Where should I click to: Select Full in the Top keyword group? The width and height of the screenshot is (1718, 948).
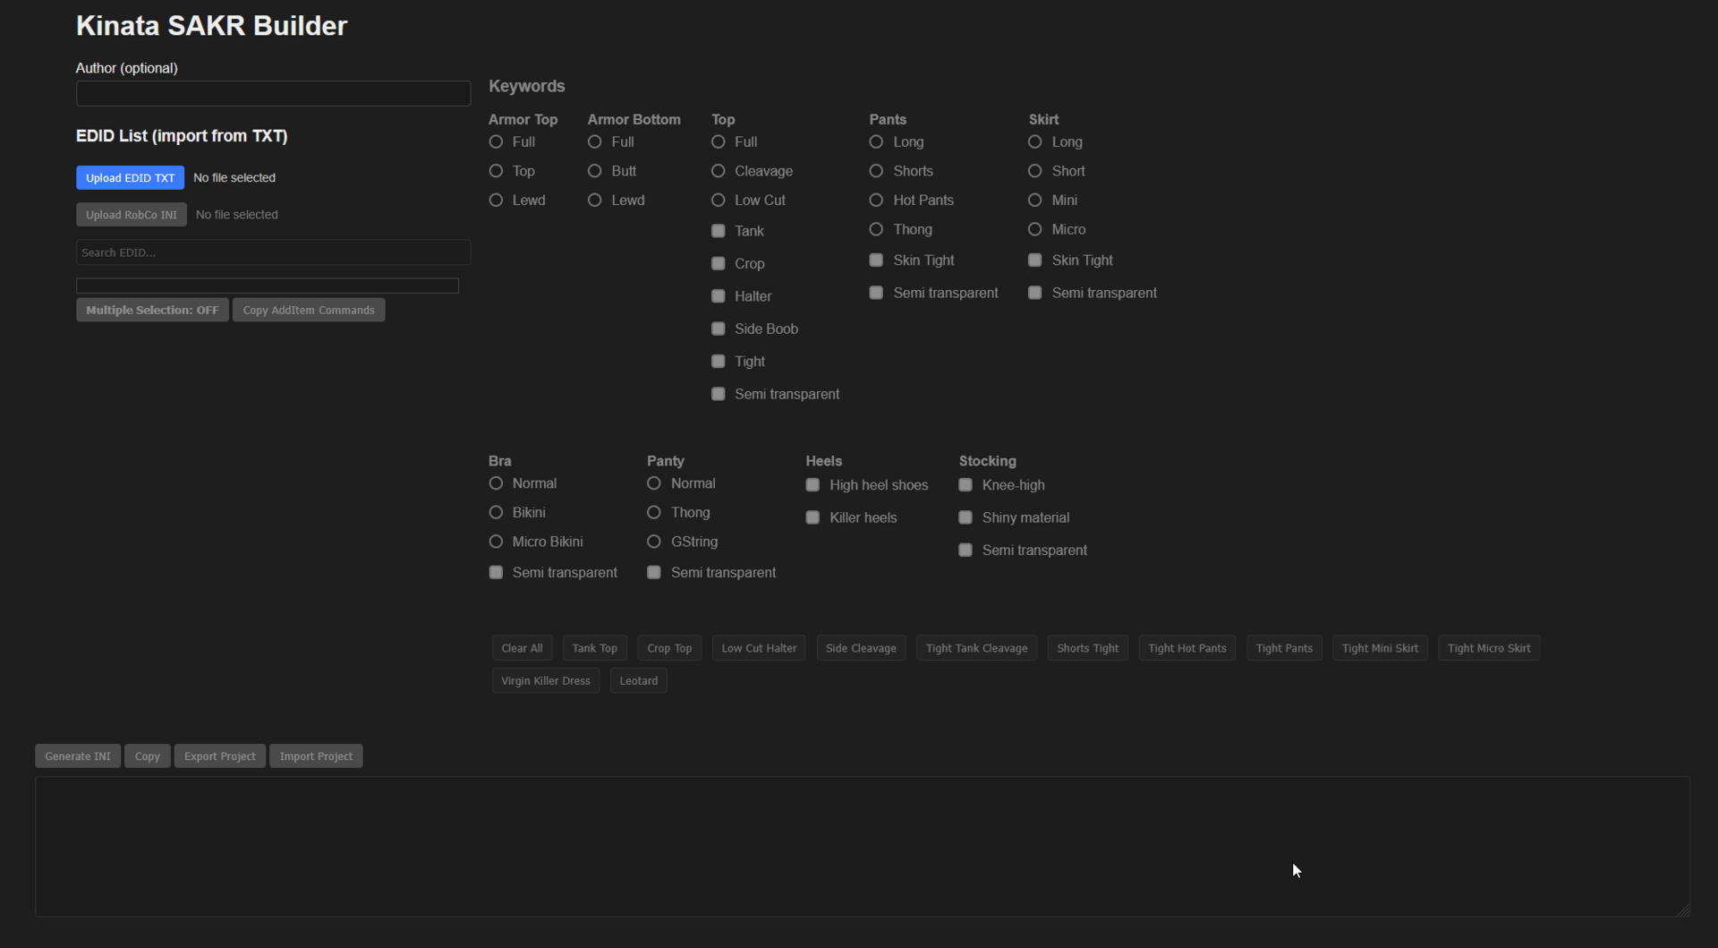coord(718,141)
